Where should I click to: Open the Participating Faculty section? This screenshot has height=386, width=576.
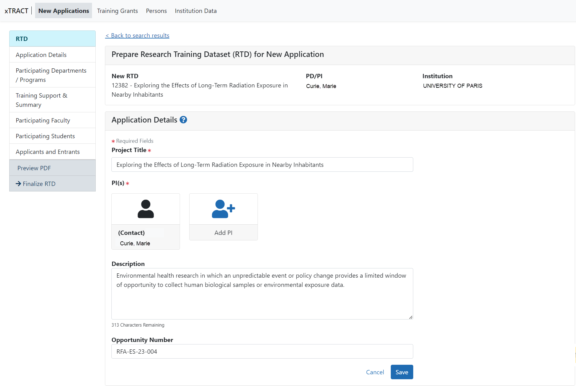click(43, 120)
